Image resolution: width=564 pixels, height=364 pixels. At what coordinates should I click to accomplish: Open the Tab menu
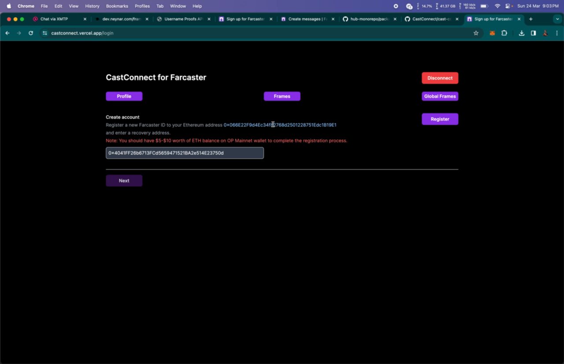point(160,6)
